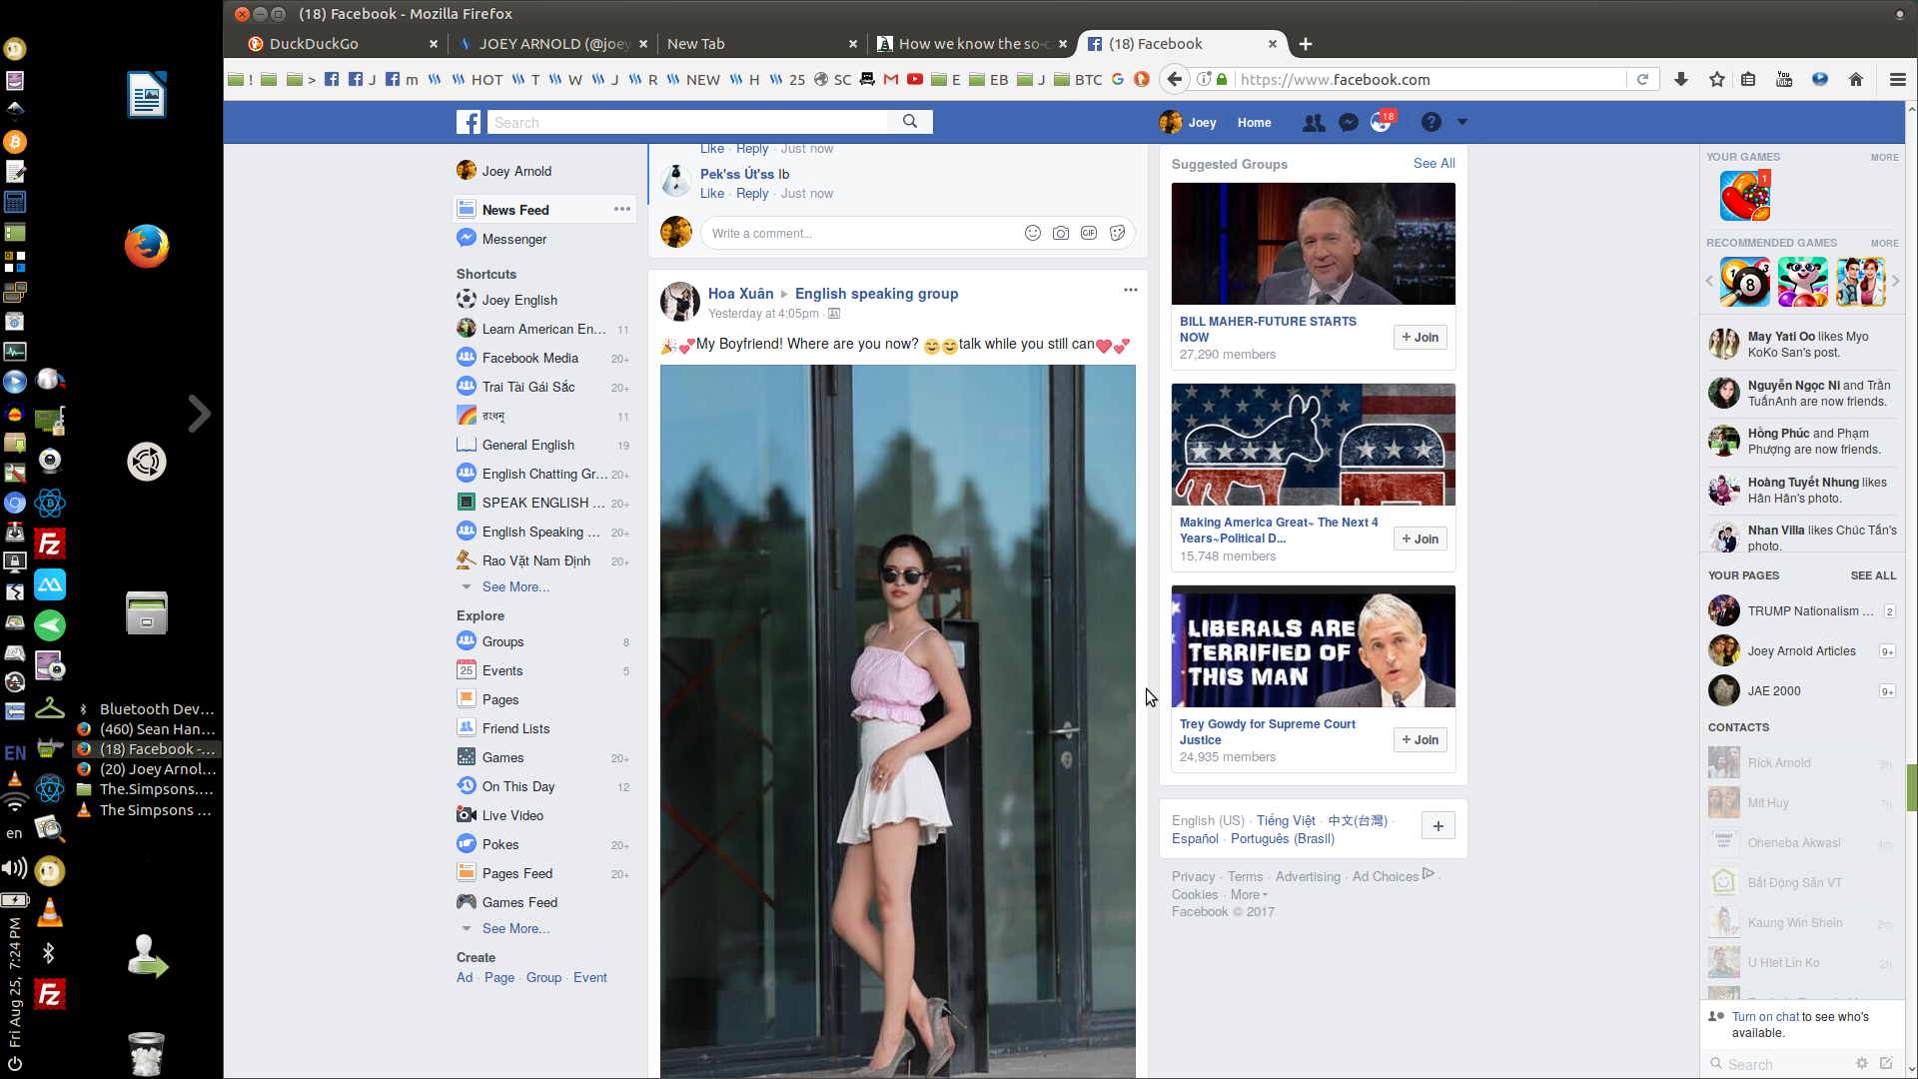Insert emoji in comment box
This screenshot has width=1918, height=1079.
pos(1033,233)
